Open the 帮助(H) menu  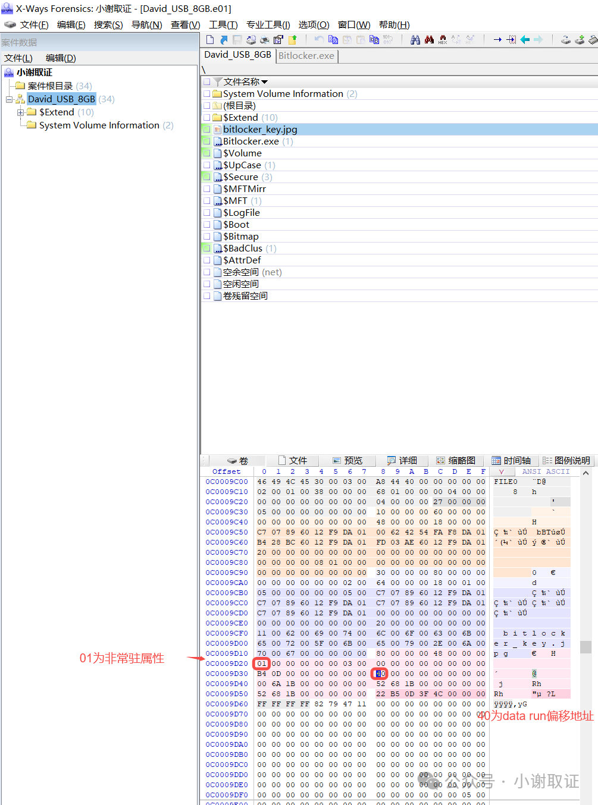pyautogui.click(x=394, y=24)
